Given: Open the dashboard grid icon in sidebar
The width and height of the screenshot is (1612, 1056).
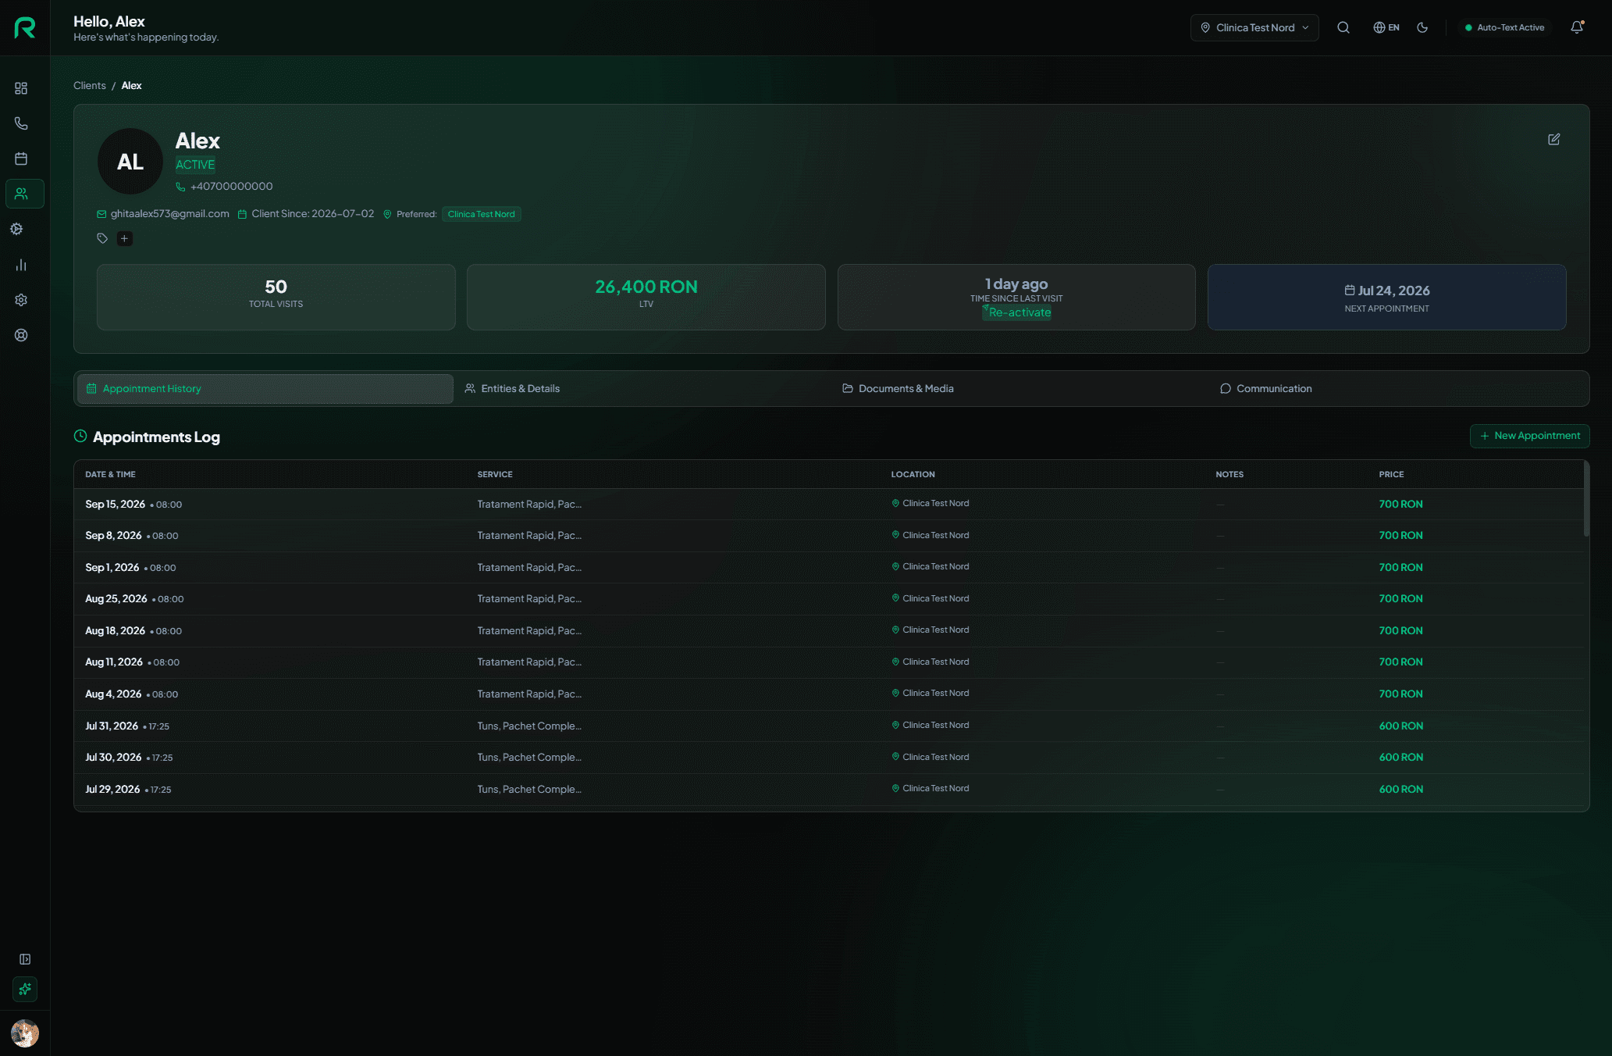Looking at the screenshot, I should click(x=21, y=88).
